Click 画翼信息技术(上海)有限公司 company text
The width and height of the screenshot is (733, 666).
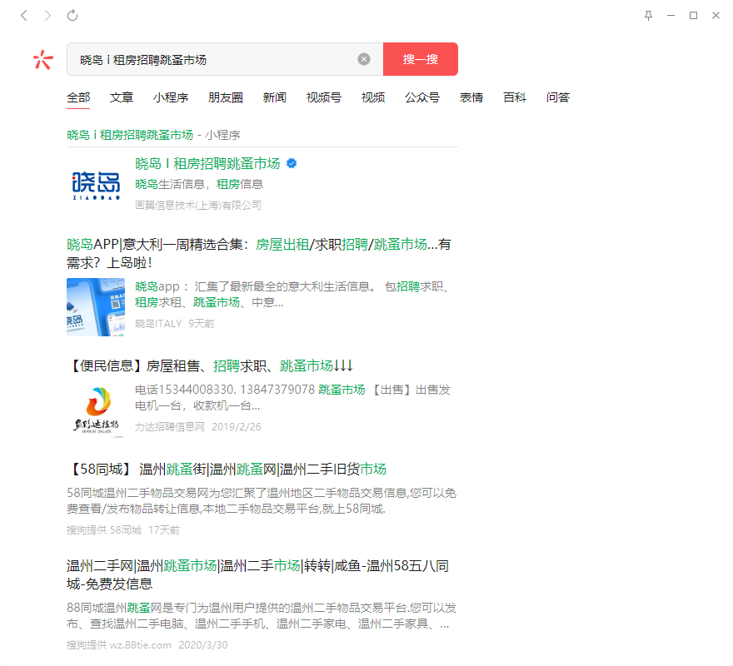point(198,205)
